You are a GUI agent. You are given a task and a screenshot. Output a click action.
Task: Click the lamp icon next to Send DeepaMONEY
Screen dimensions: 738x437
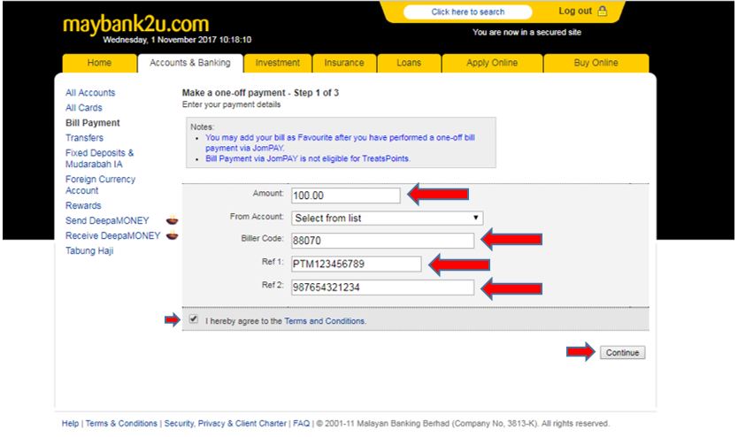173,219
